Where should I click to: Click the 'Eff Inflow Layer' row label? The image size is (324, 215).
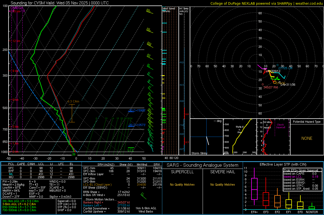(93, 174)
